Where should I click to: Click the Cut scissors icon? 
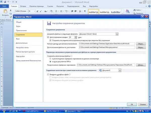click(11, 10)
